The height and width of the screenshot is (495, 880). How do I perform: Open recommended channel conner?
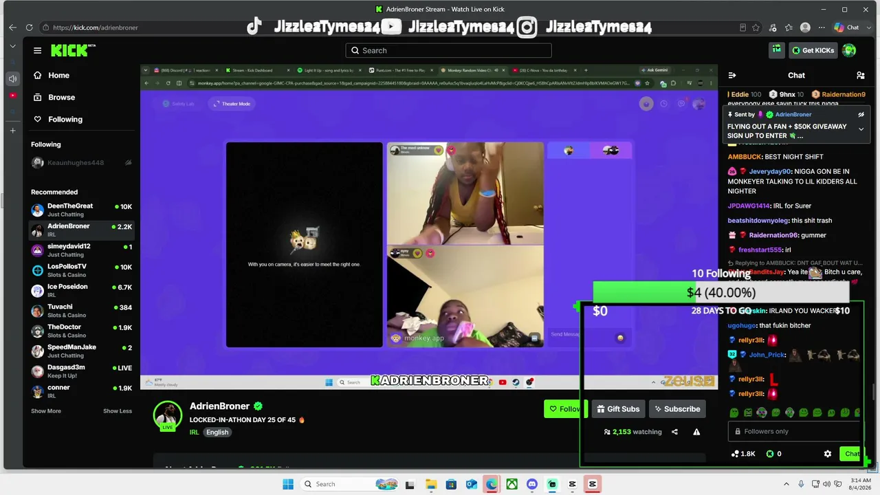[81, 391]
